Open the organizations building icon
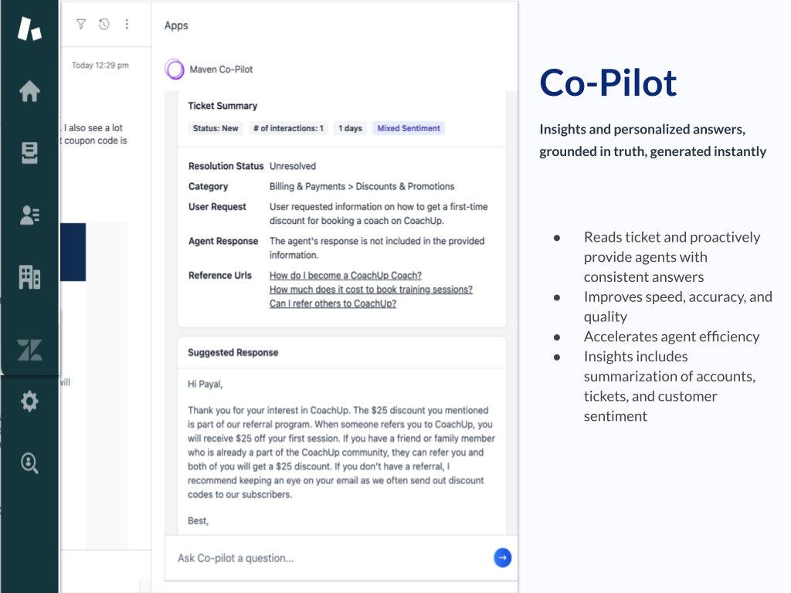The height and width of the screenshot is (593, 791). pos(29,277)
